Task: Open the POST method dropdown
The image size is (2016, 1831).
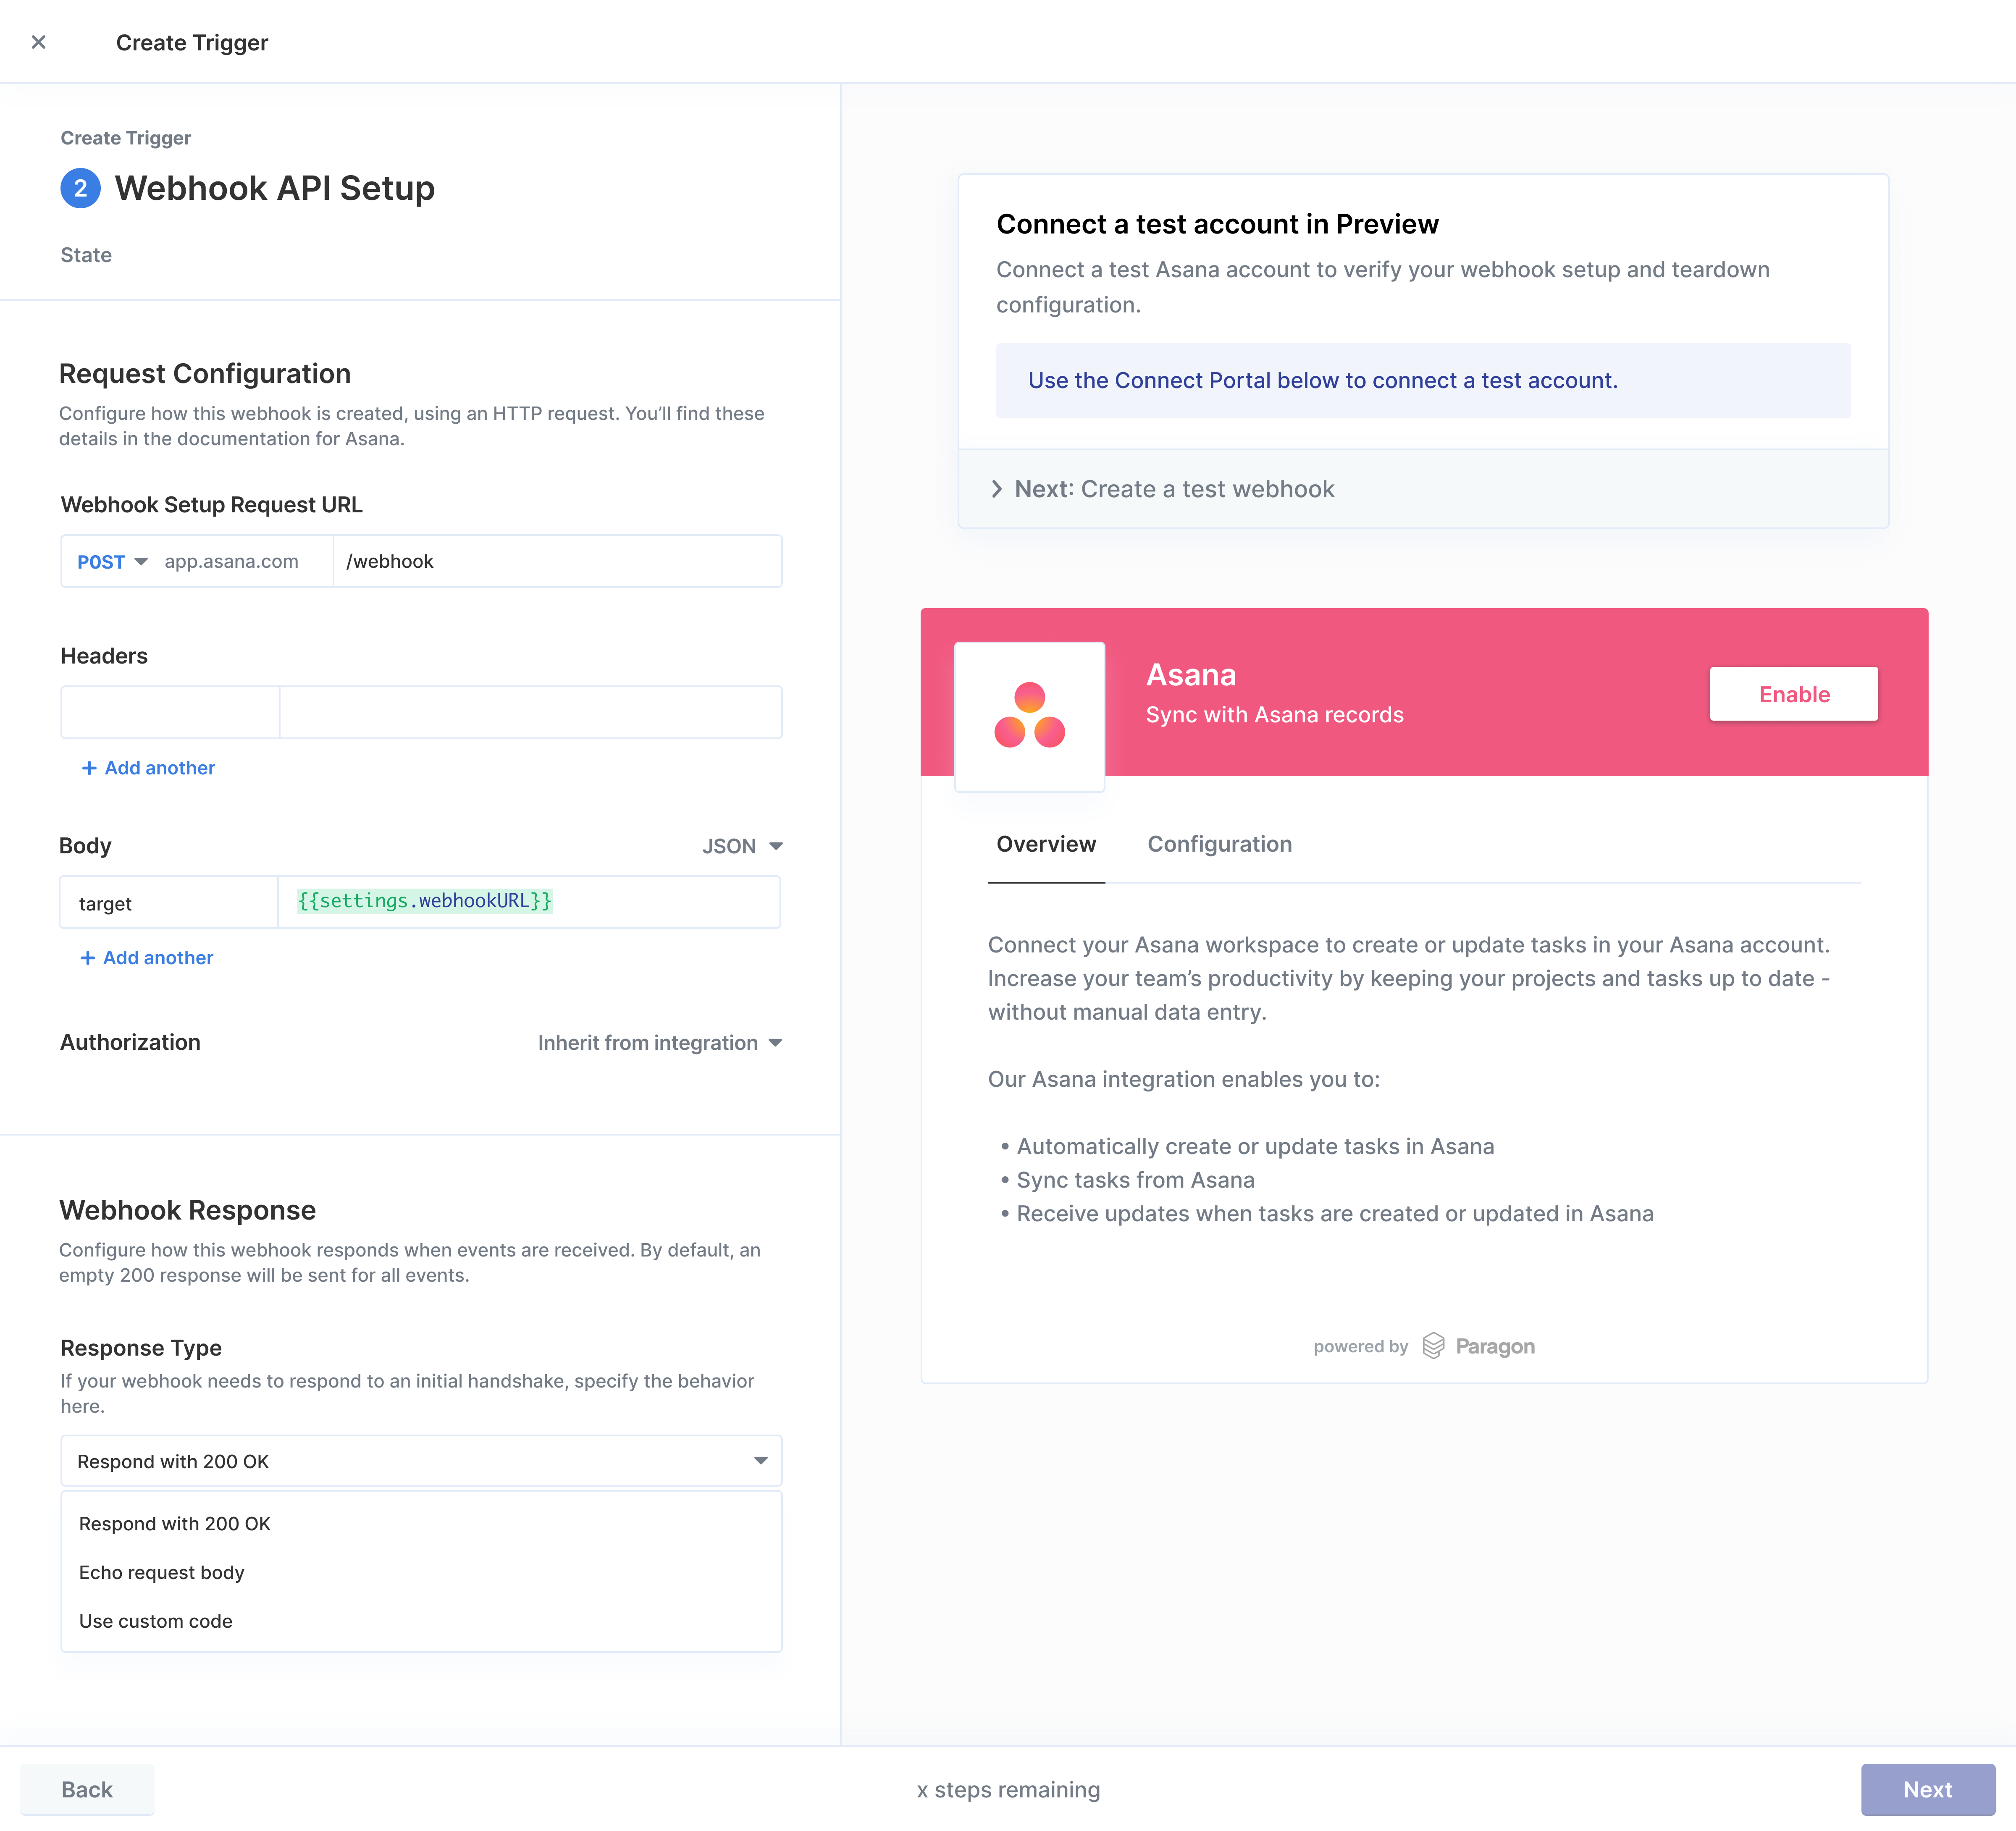Action: click(x=112, y=562)
